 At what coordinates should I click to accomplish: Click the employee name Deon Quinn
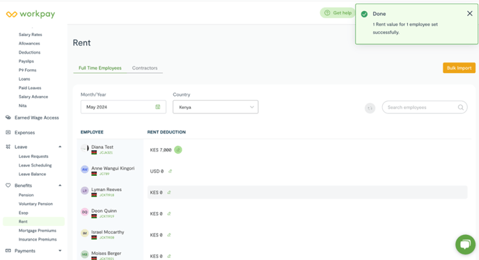(x=104, y=211)
